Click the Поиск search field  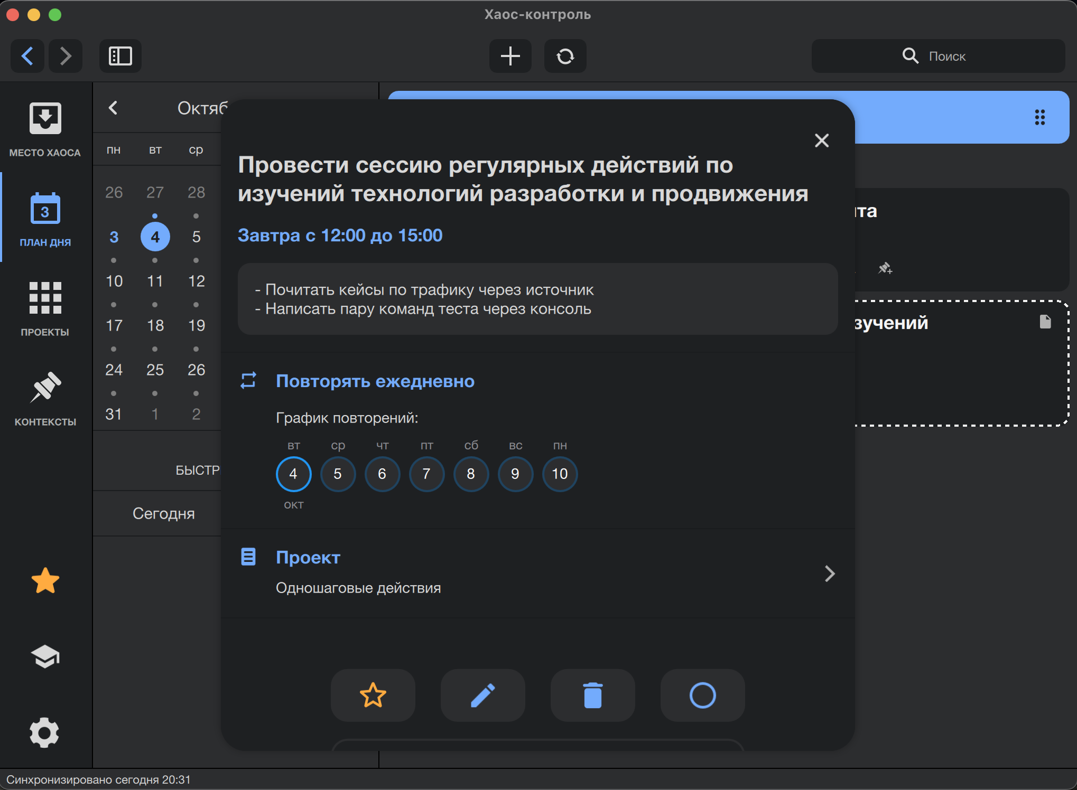(x=938, y=56)
